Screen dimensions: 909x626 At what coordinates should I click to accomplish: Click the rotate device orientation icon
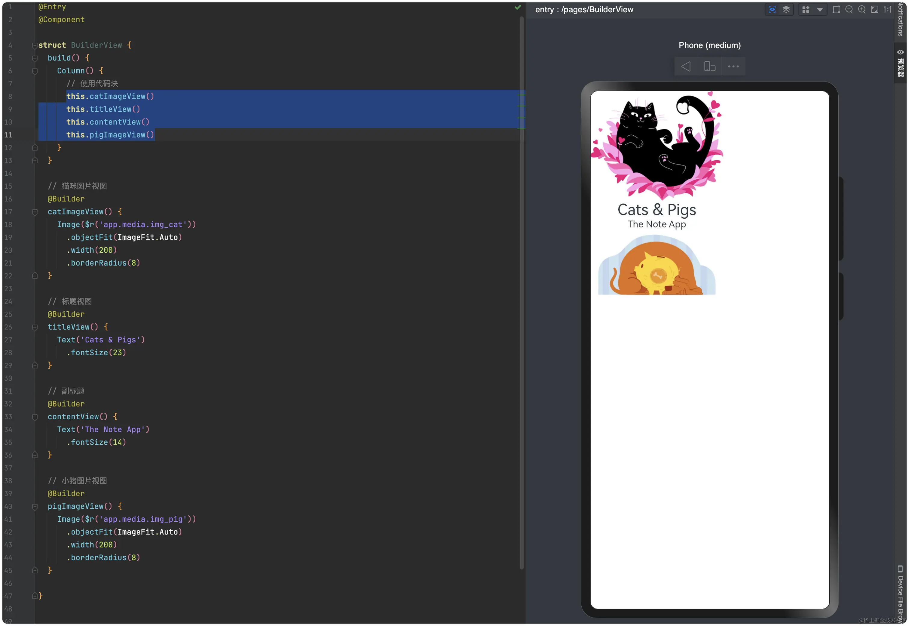[710, 66]
